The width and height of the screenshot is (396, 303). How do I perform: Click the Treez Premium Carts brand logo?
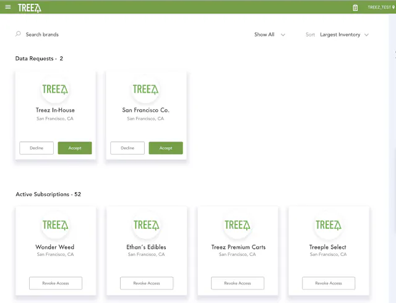[238, 224]
